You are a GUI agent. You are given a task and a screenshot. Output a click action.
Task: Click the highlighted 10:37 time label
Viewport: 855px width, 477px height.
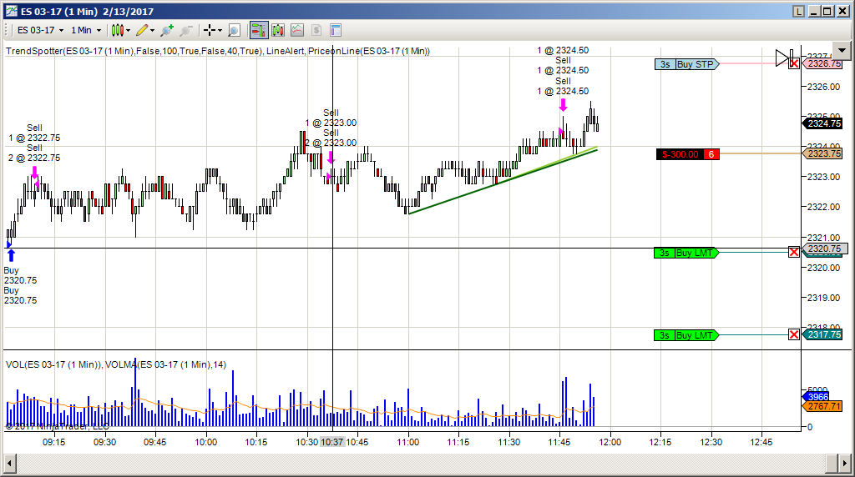coord(332,442)
